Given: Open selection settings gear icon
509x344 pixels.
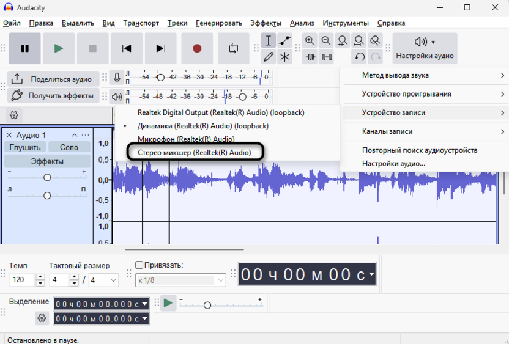Looking at the screenshot, I should tap(42, 318).
